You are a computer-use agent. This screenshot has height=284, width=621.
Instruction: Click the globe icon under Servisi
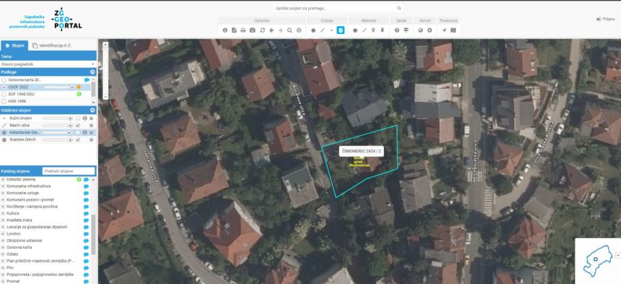420,30
